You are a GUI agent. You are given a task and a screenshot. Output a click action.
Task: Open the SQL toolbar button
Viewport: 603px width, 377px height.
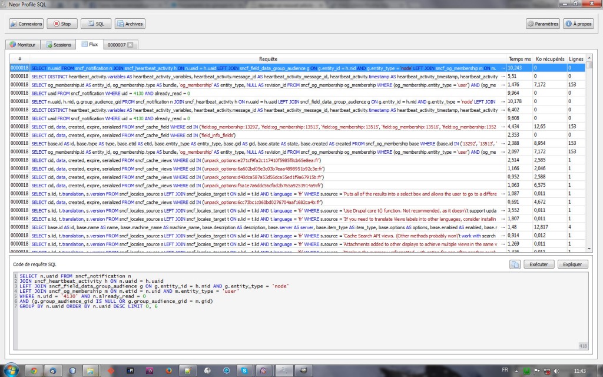pyautogui.click(x=95, y=24)
